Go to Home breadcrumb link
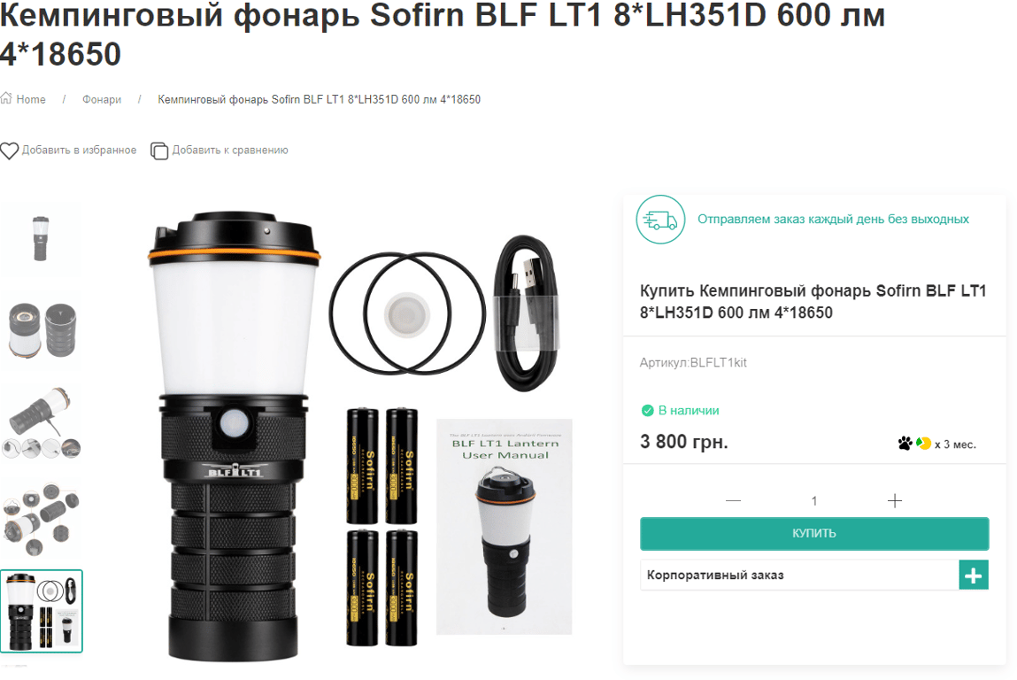 [x=30, y=99]
